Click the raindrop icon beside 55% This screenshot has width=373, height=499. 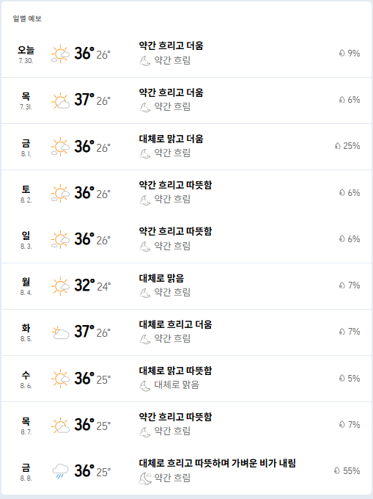(x=337, y=470)
